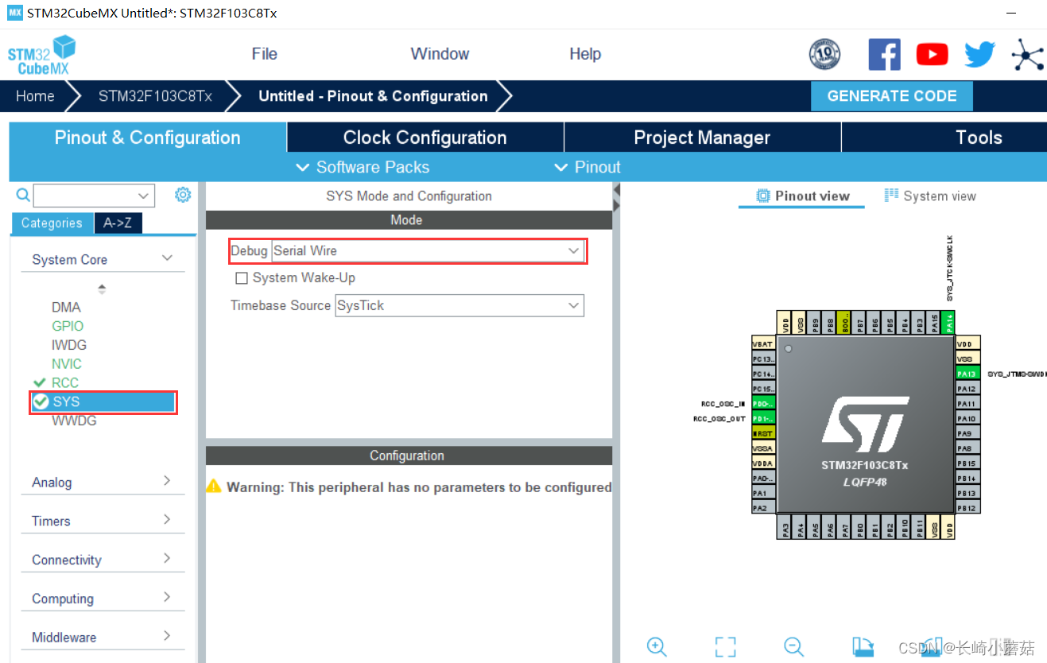Expand the Connectivity category
The height and width of the screenshot is (663, 1047).
click(103, 560)
